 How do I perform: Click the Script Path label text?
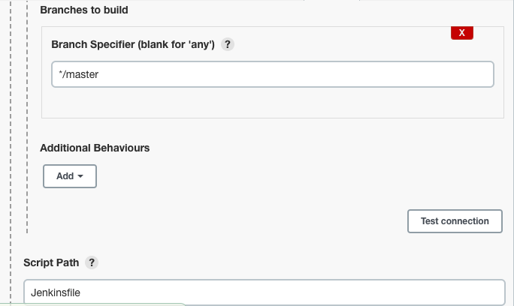tap(51, 262)
